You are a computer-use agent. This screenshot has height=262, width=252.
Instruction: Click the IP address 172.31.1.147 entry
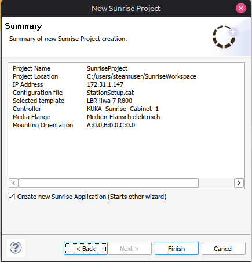(105, 84)
